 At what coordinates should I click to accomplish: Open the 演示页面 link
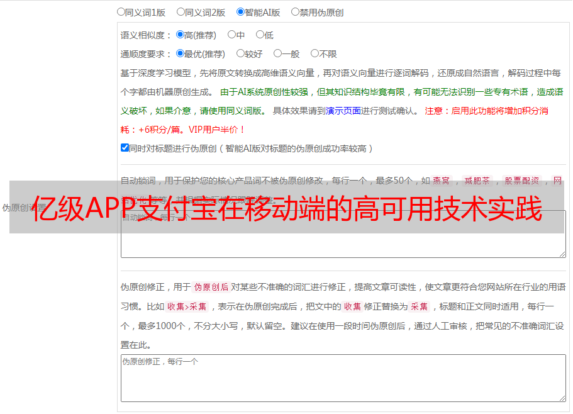(x=343, y=111)
